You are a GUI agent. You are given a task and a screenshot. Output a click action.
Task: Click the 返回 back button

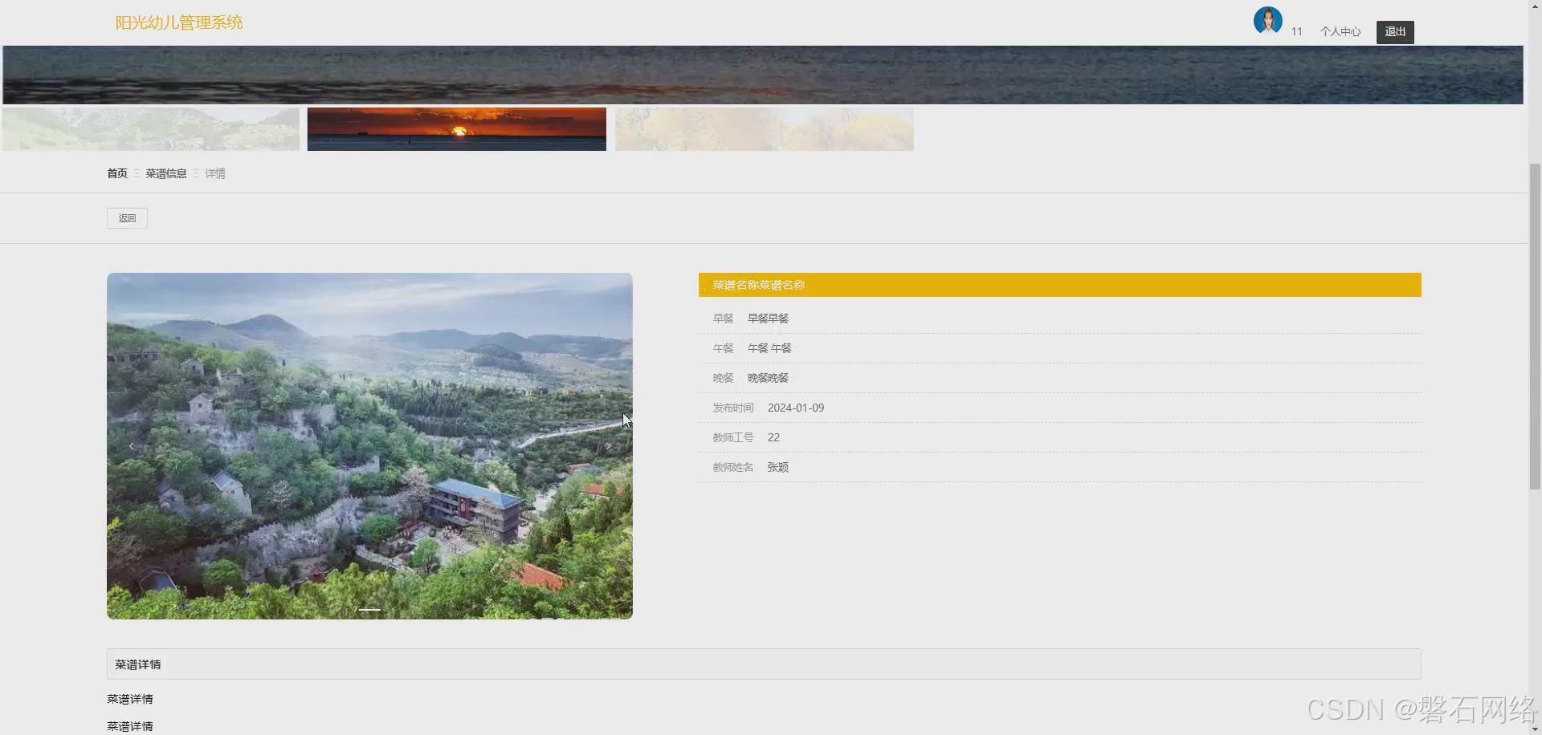click(x=127, y=218)
